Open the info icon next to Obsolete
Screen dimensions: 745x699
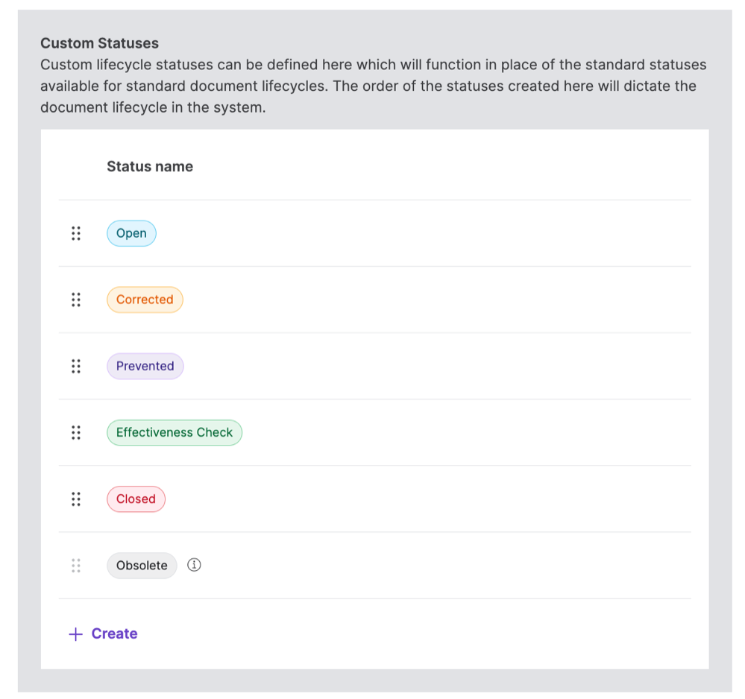tap(194, 565)
